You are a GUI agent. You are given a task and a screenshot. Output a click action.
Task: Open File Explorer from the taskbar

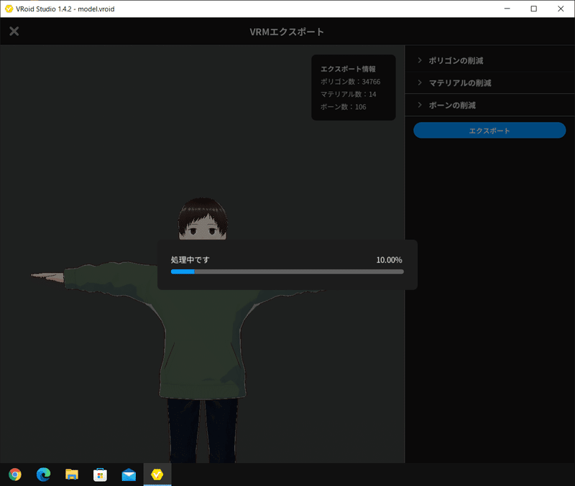pyautogui.click(x=72, y=475)
